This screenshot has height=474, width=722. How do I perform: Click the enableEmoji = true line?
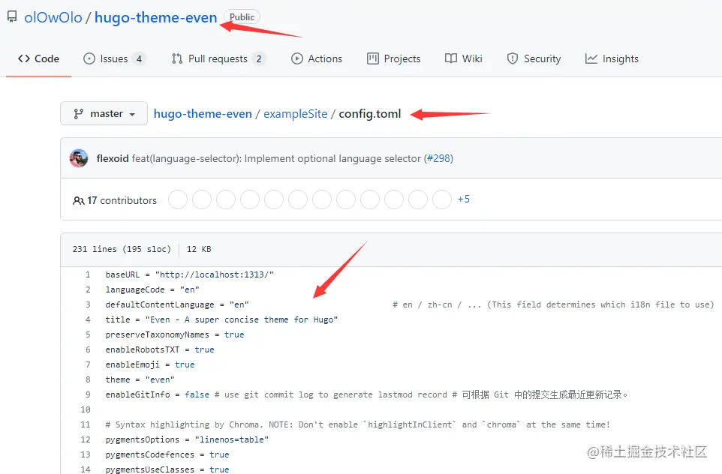150,365
